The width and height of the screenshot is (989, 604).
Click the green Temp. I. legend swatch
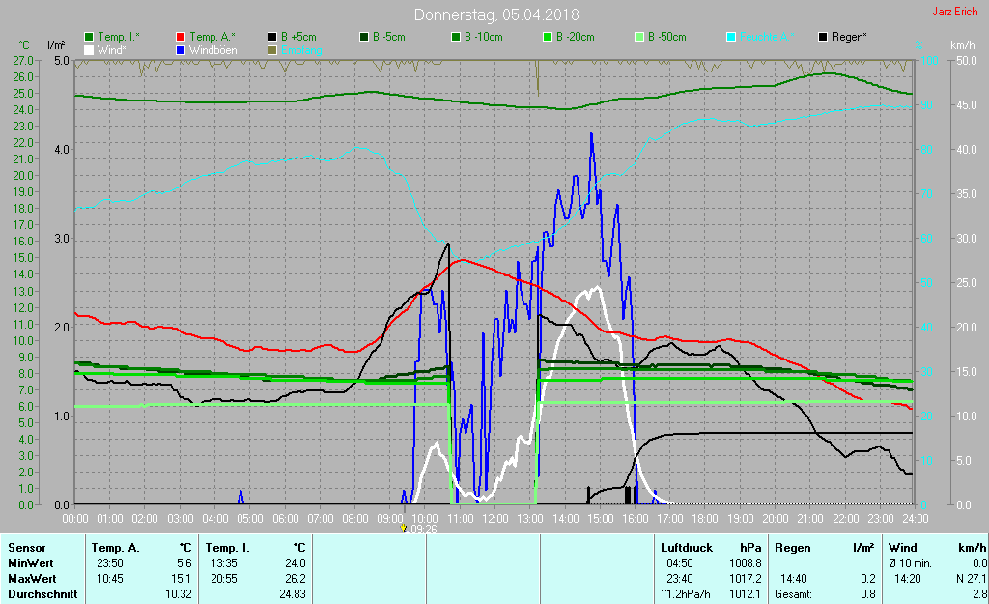click(x=90, y=37)
